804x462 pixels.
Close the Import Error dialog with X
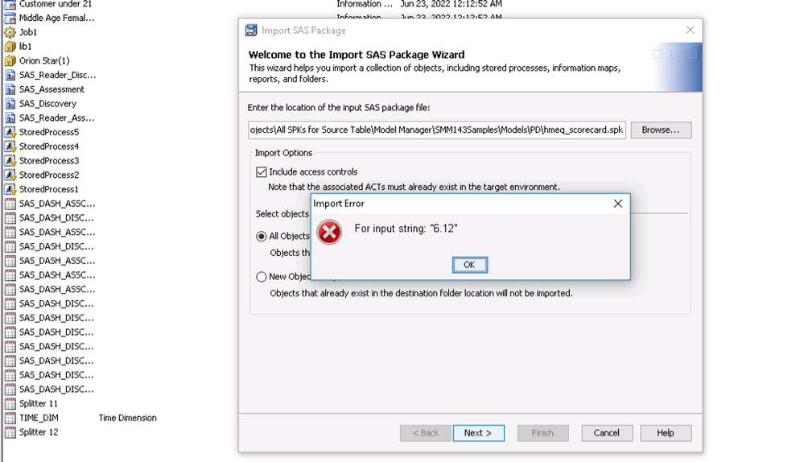coord(618,204)
